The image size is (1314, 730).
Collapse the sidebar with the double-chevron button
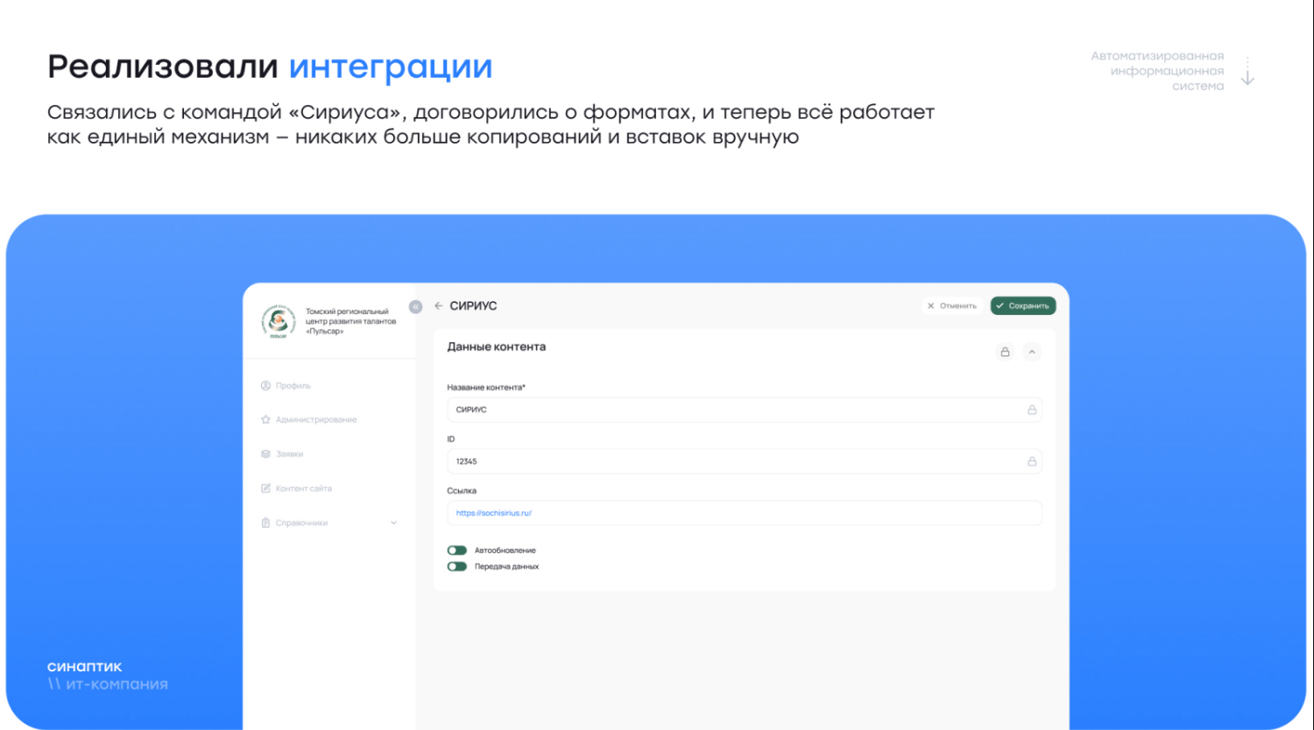coord(415,306)
